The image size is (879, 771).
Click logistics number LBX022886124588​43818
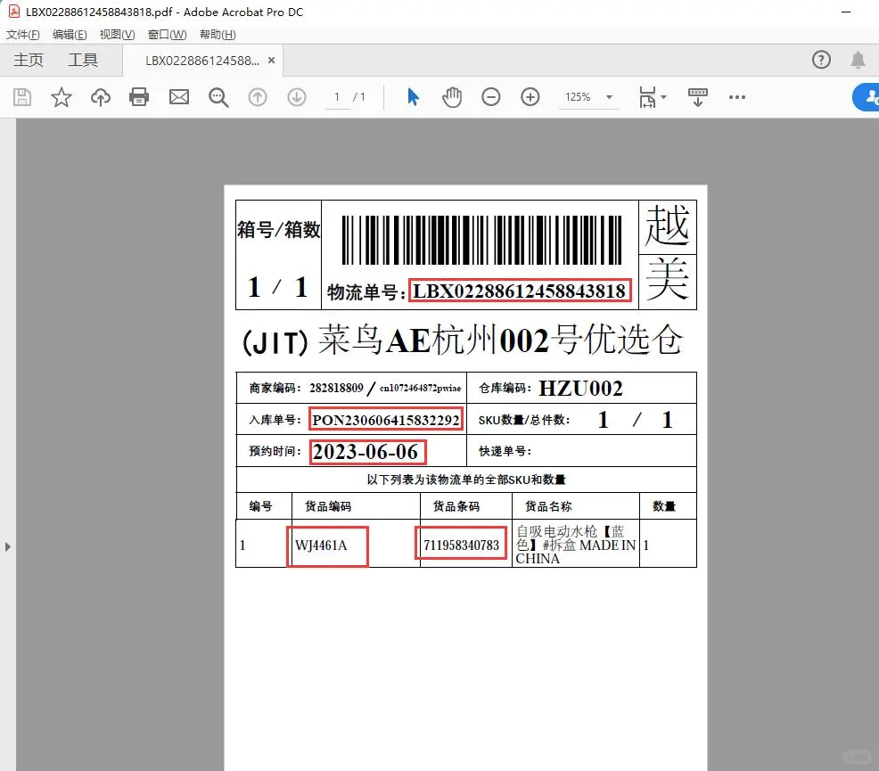pyautogui.click(x=520, y=291)
